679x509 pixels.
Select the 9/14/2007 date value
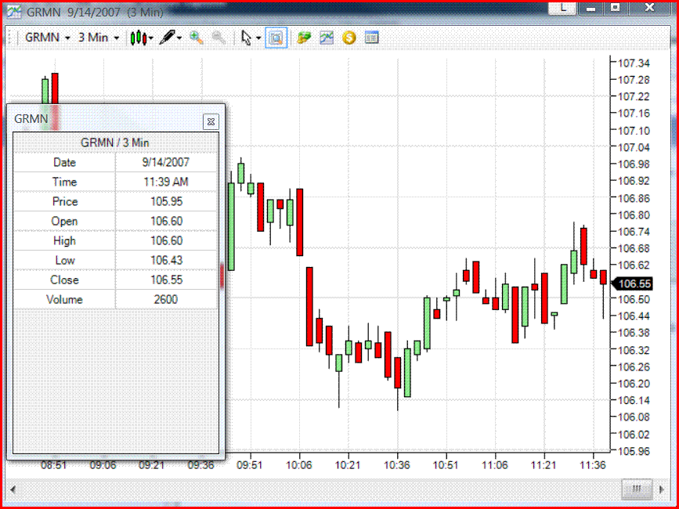(x=166, y=162)
